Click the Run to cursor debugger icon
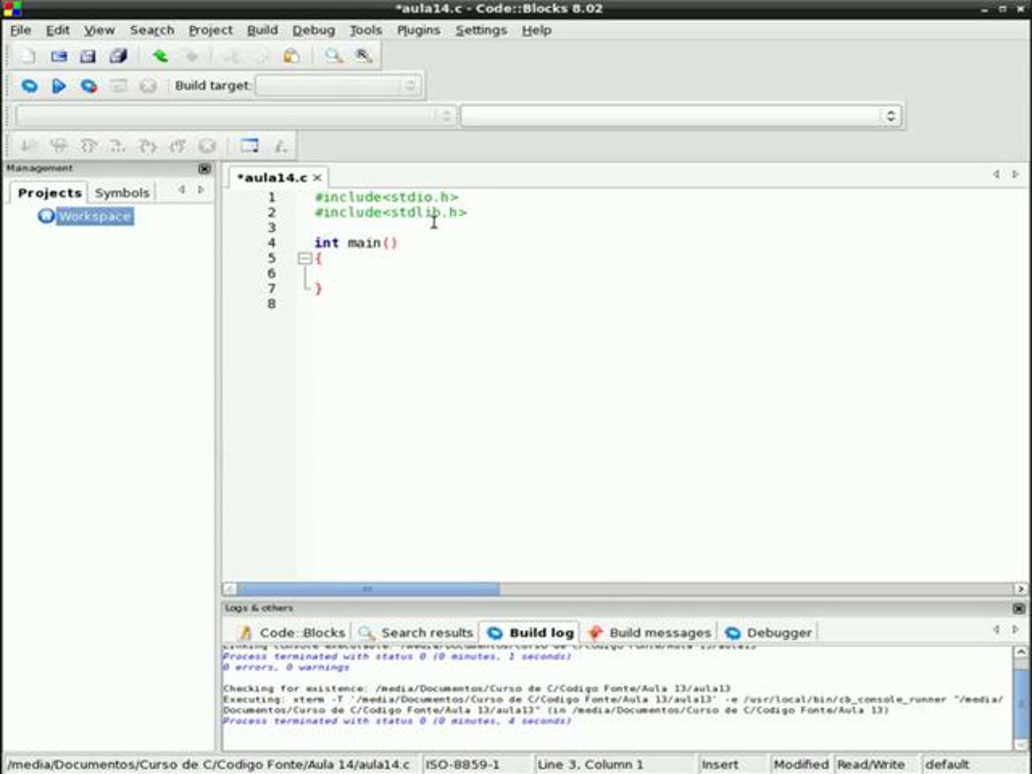This screenshot has height=774, width=1032. (x=59, y=146)
